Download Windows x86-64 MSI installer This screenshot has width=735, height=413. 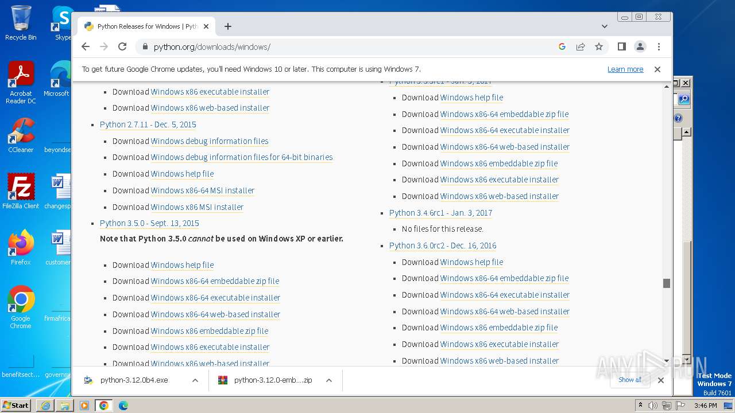tap(203, 190)
